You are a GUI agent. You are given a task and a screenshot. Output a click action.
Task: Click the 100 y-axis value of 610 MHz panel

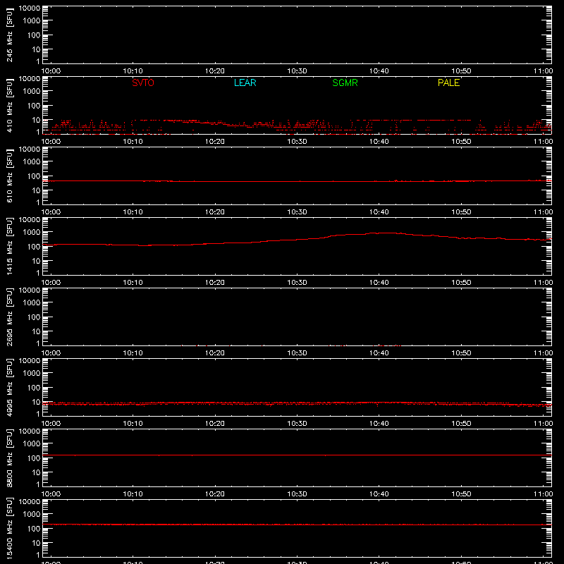33,176
